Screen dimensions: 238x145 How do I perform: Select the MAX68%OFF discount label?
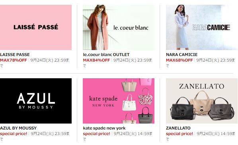(x=179, y=60)
